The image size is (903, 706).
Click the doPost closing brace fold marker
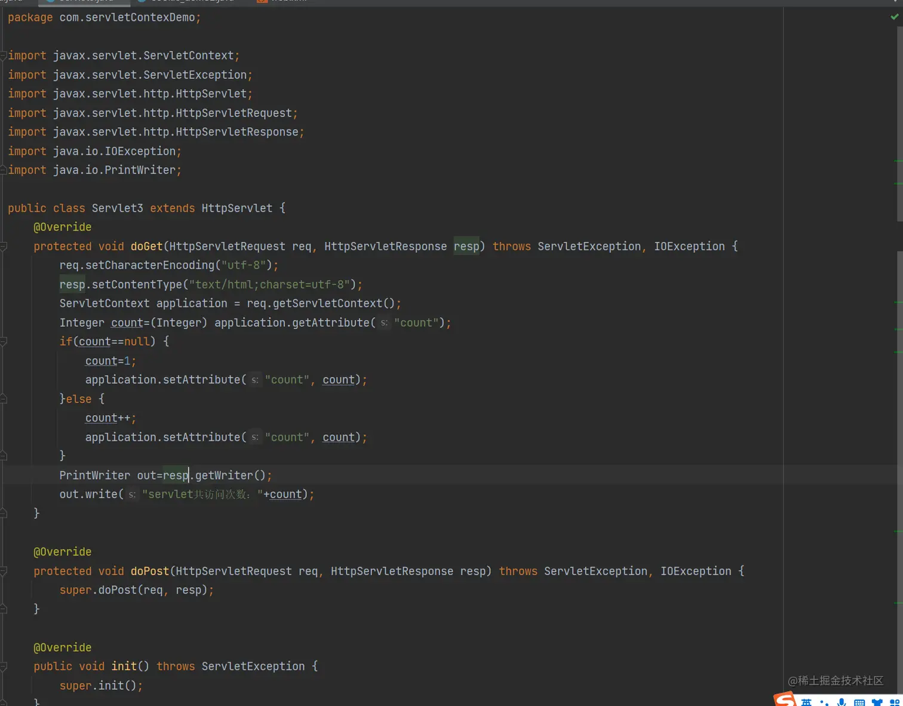(4, 609)
